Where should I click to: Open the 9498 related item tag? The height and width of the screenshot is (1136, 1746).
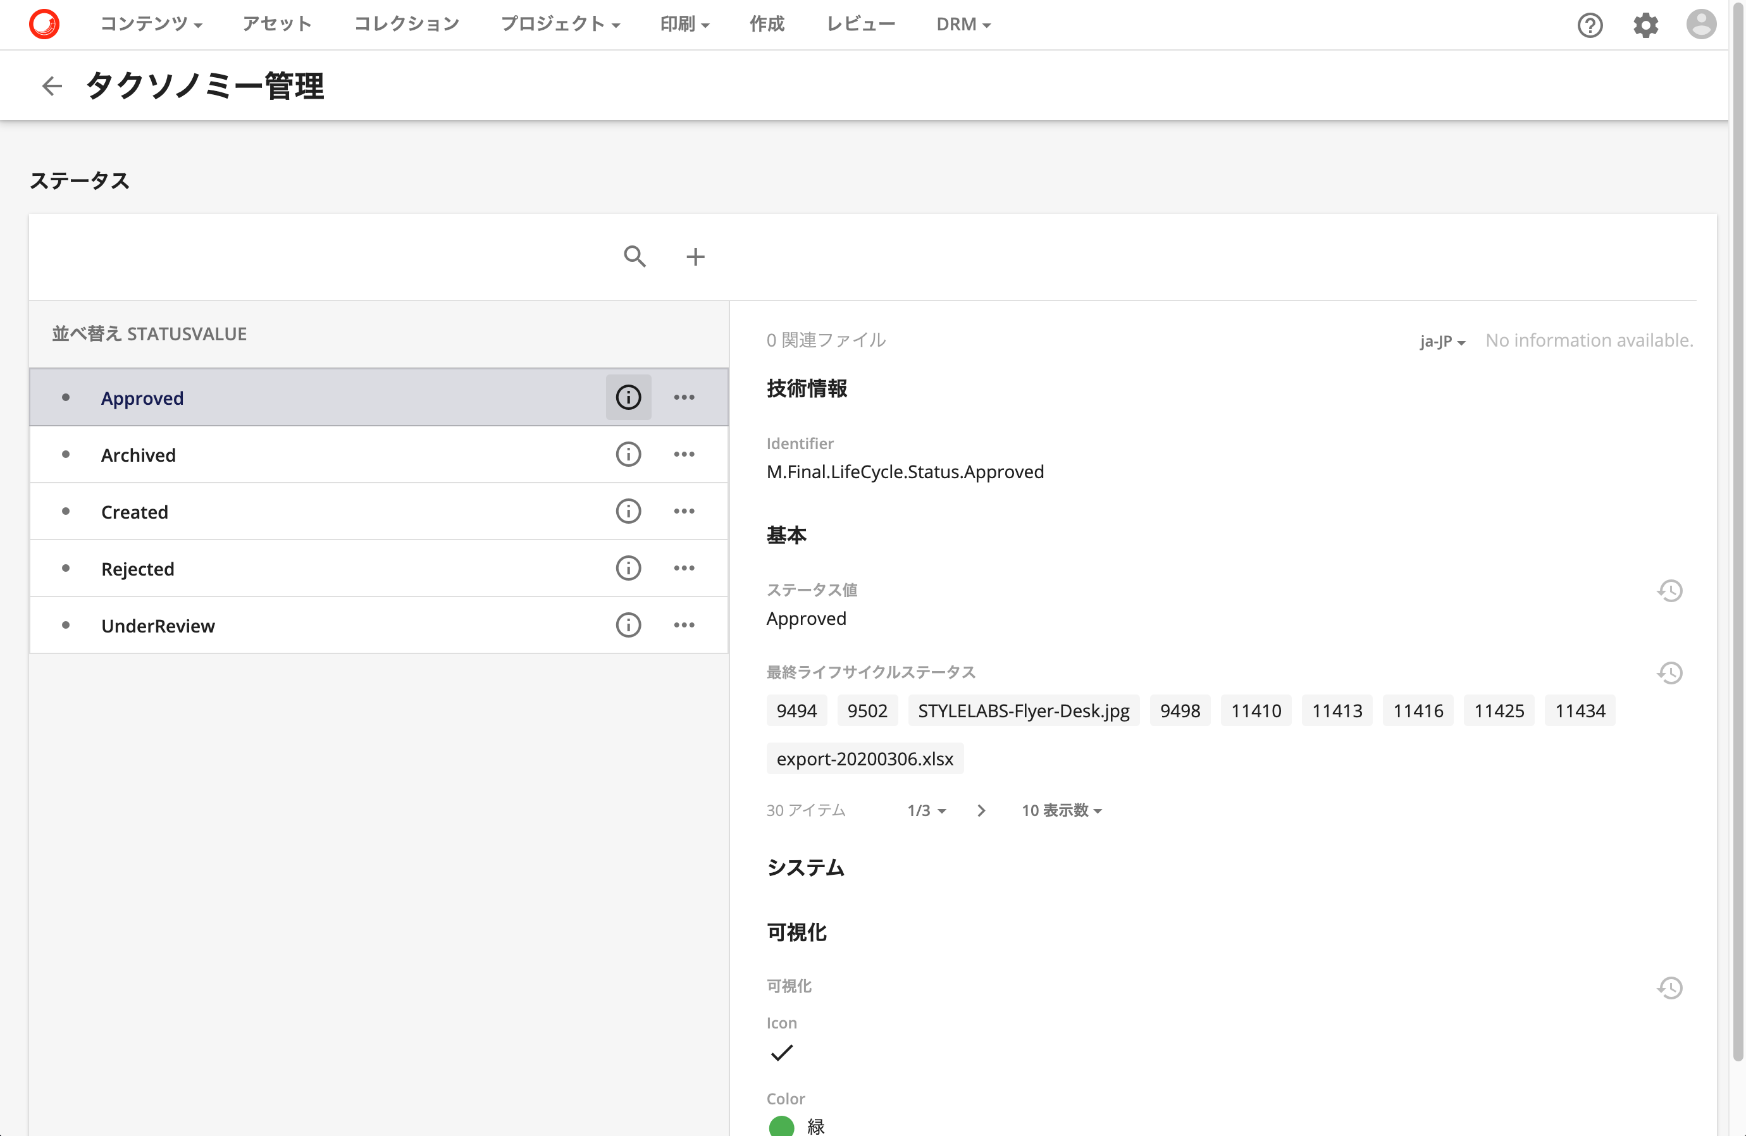pyautogui.click(x=1180, y=711)
